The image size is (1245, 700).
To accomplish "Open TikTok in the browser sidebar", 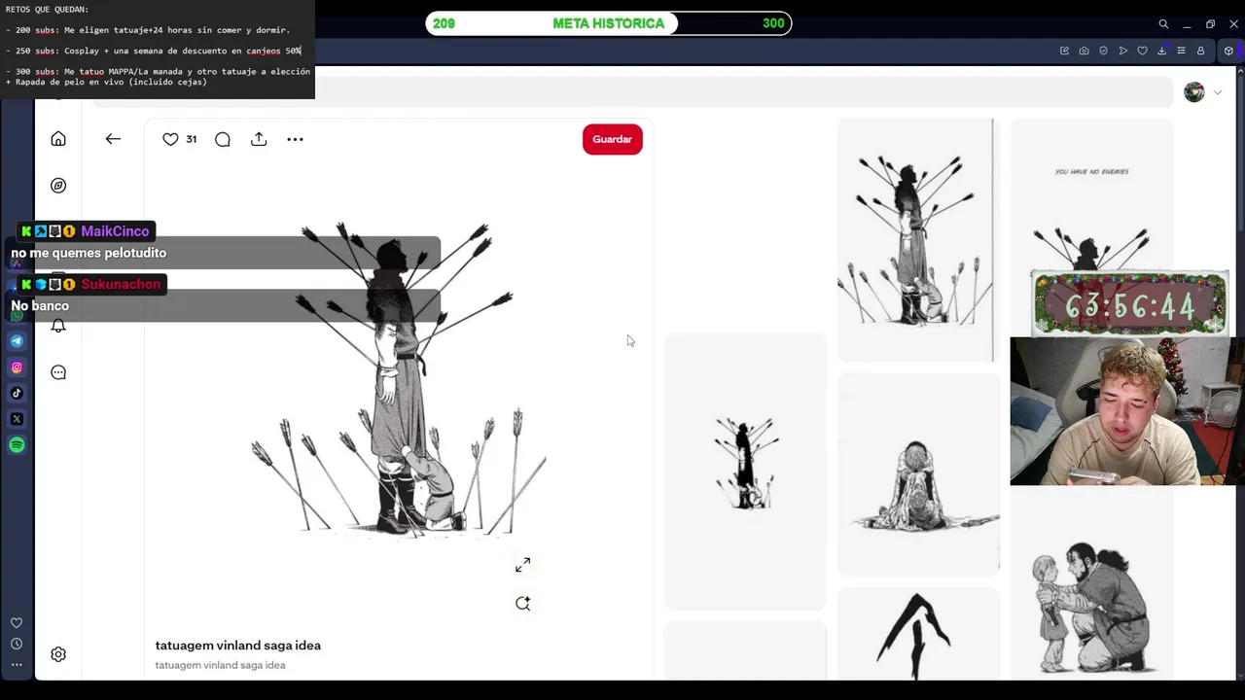I will (x=17, y=393).
